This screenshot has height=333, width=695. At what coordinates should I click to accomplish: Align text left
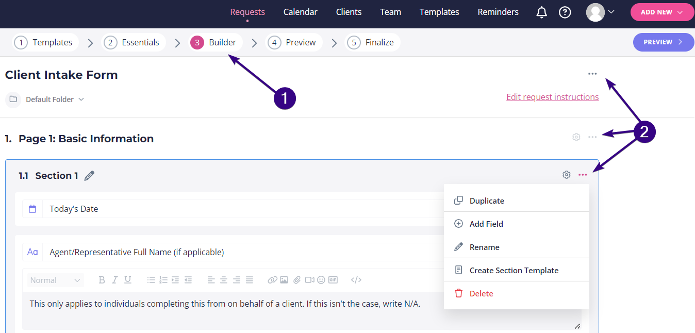[x=211, y=280]
